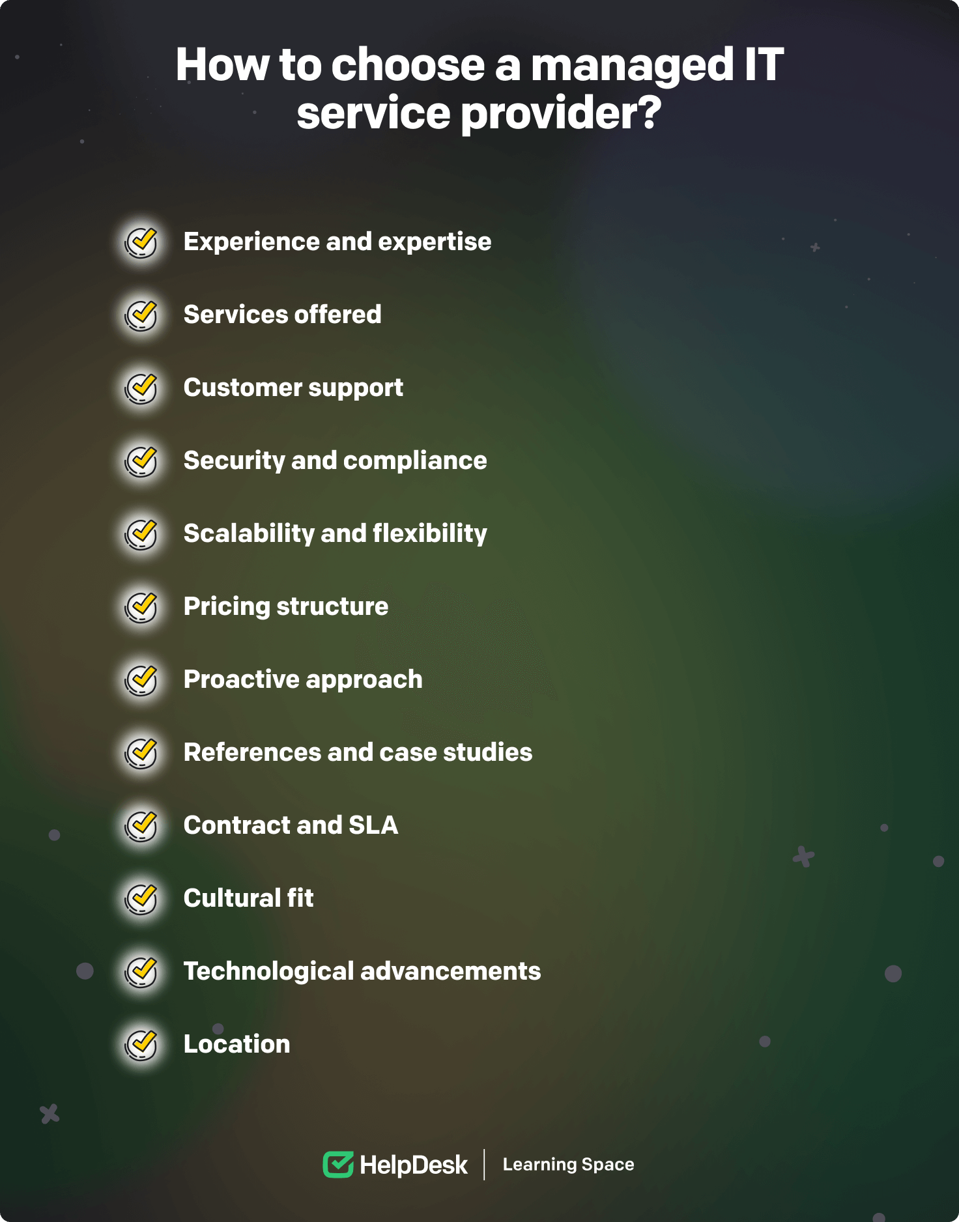
Task: Click the checkmark icon next to Pricing structure
Action: coord(141,608)
